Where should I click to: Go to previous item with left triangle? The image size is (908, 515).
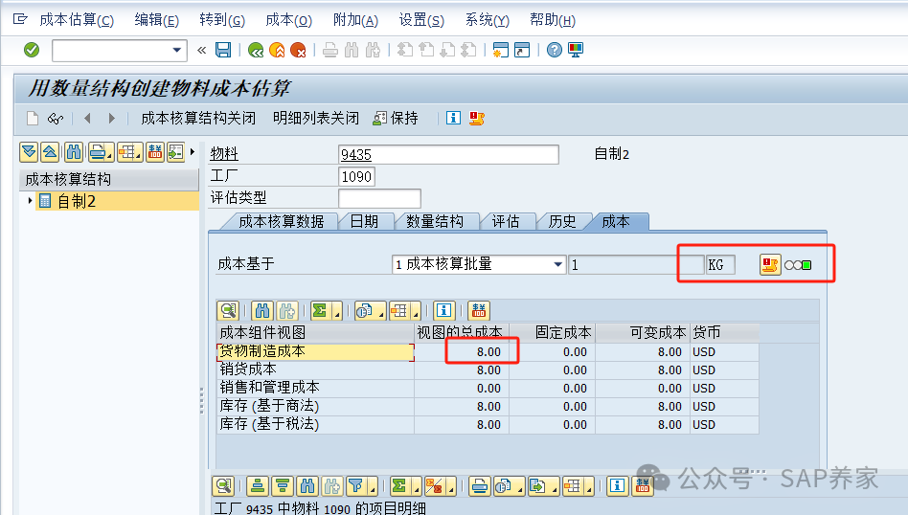[x=87, y=118]
